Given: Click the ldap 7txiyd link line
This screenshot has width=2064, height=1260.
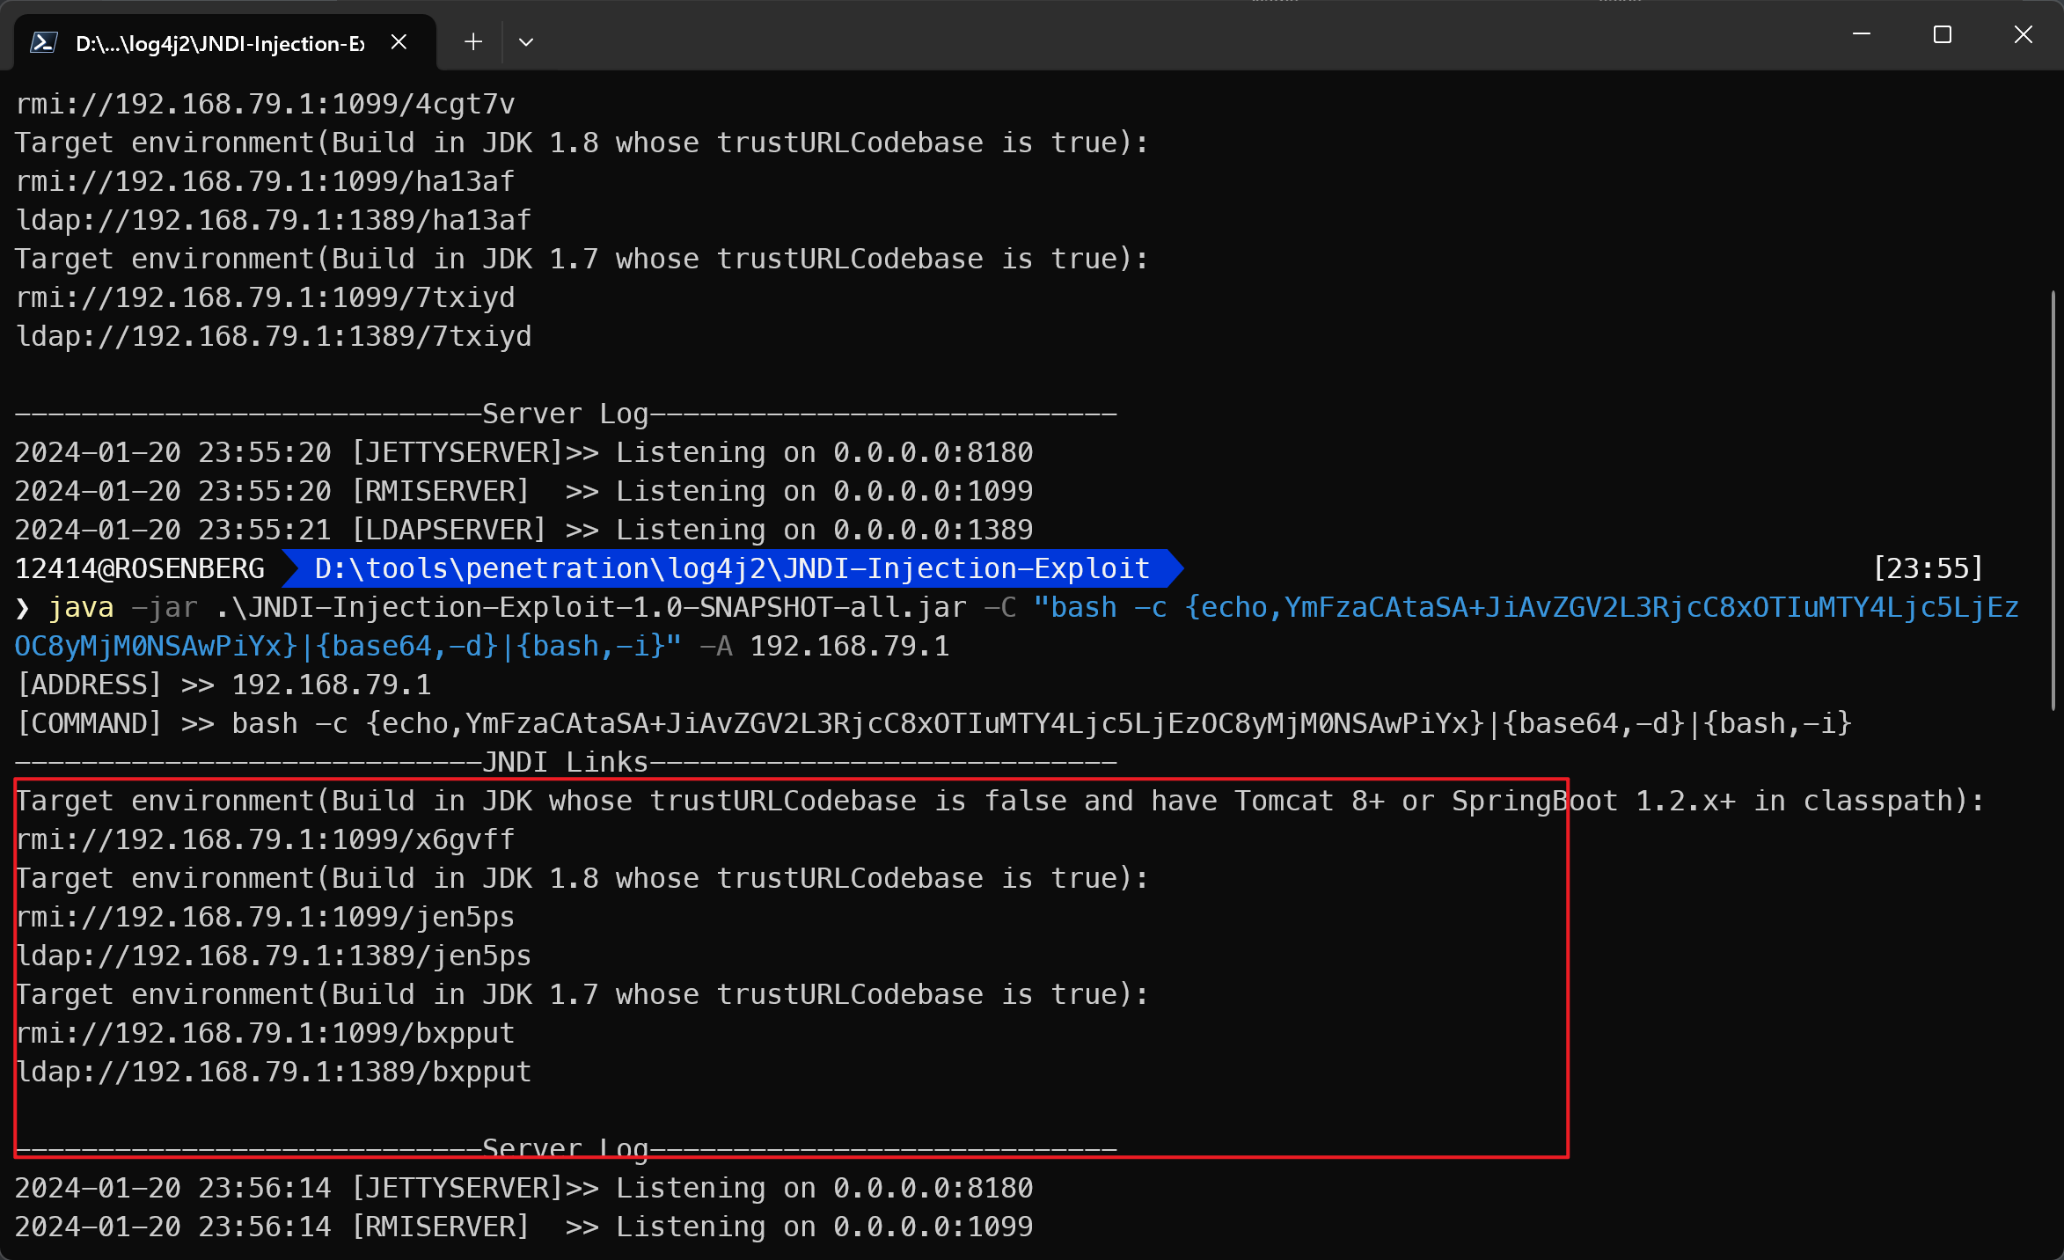Looking at the screenshot, I should 274,336.
